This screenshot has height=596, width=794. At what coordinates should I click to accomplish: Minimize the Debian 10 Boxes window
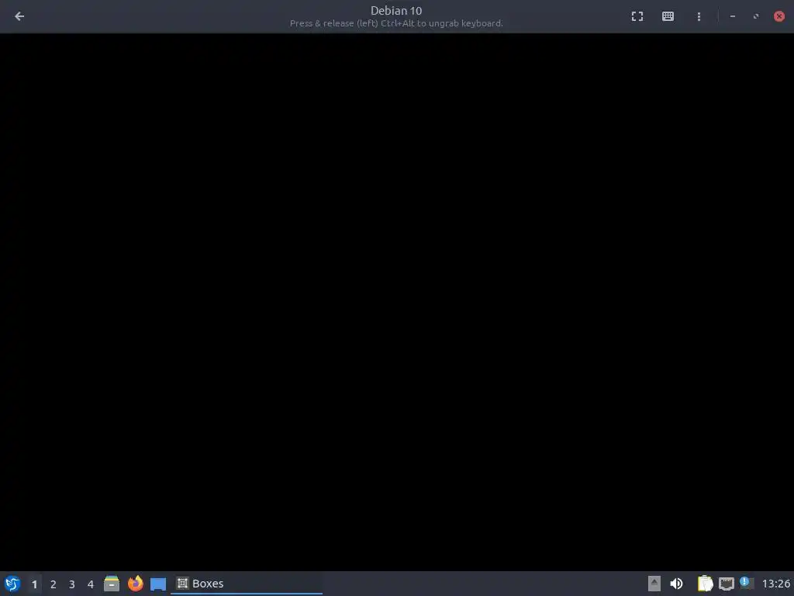[732, 16]
